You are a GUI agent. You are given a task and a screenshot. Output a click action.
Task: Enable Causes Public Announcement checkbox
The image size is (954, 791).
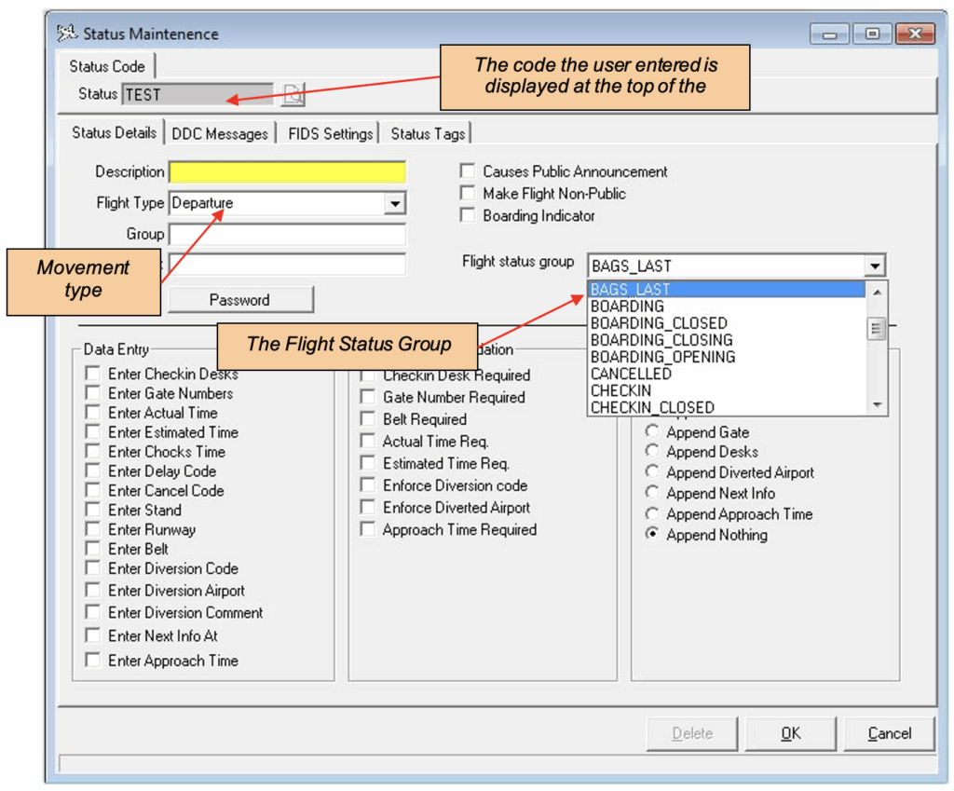tap(468, 171)
